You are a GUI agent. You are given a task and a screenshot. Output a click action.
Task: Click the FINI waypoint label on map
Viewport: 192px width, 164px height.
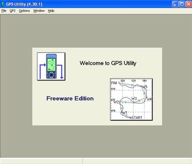(114, 83)
